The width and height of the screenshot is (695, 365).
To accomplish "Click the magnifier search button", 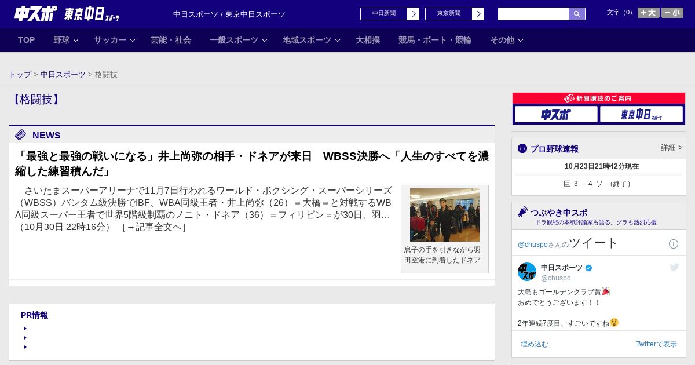I will coord(577,14).
